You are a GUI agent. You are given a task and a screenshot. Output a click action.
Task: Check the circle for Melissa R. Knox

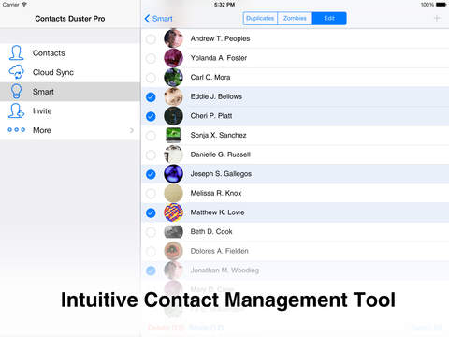coord(151,194)
